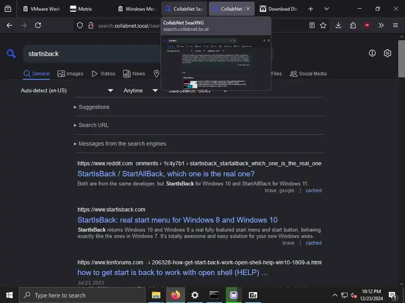Image resolution: width=405 pixels, height=303 pixels.
Task: Toggle reader view in address bar
Action: click(x=312, y=25)
